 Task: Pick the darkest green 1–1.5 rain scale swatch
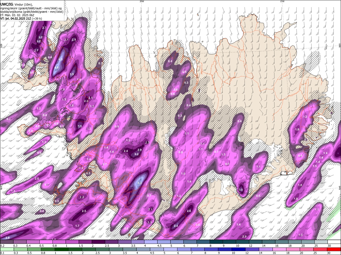[x=62, y=249]
